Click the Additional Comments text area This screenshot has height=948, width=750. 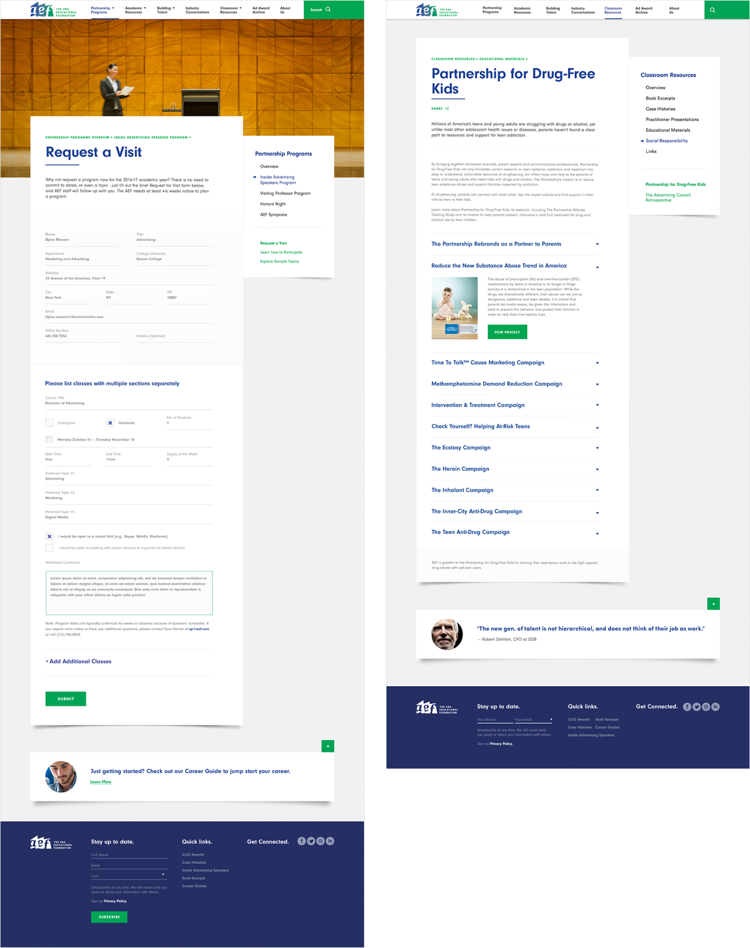point(129,593)
